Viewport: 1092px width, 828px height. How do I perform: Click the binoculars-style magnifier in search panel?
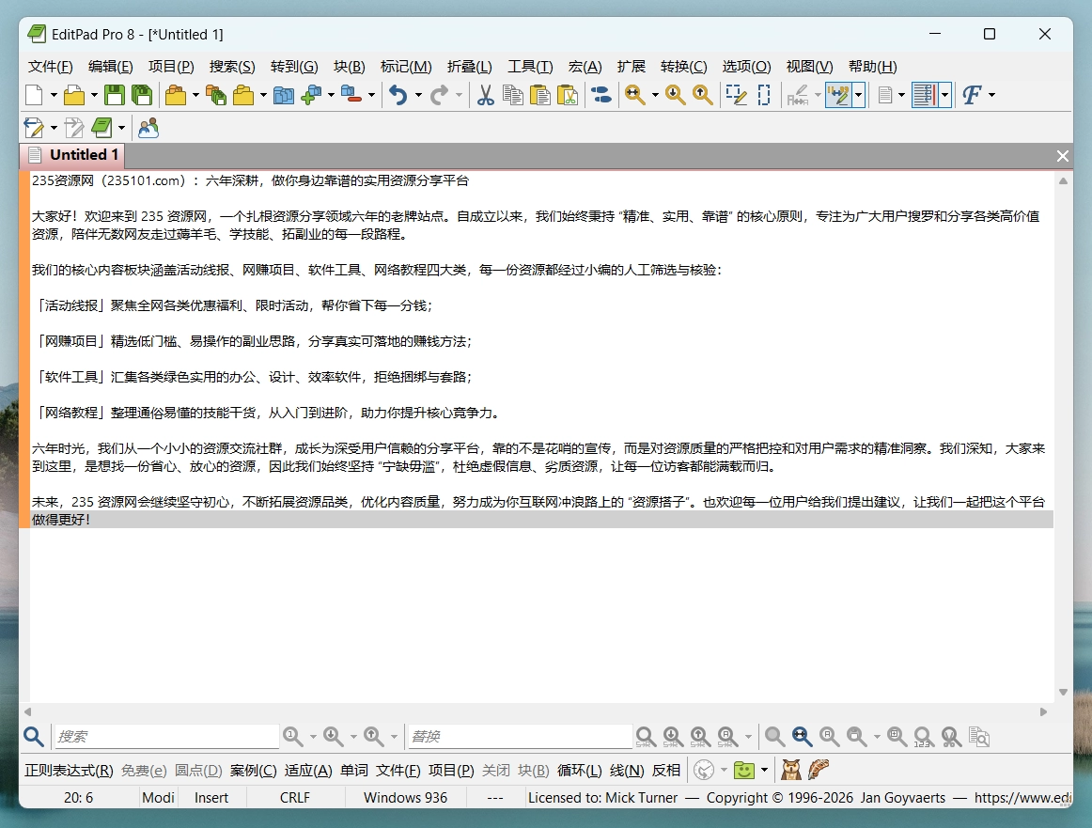click(x=802, y=737)
